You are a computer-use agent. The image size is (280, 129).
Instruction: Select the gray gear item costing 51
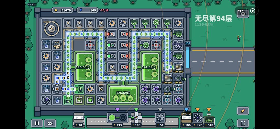tap(160, 119)
